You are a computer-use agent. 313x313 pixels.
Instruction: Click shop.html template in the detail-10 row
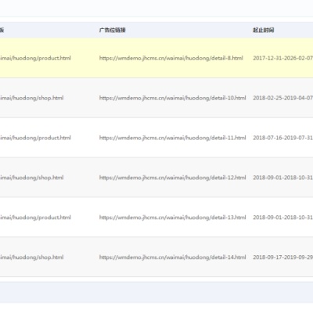(31, 98)
